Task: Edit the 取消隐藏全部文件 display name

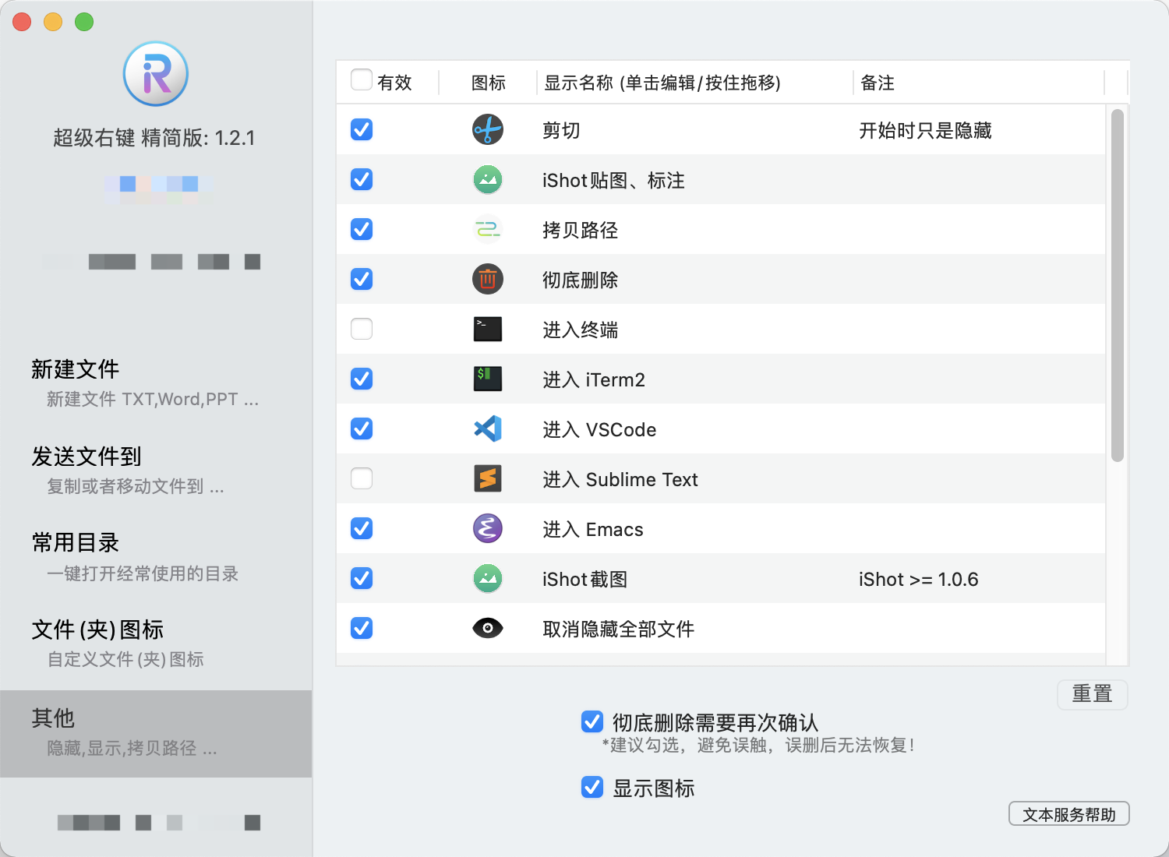Action: point(618,629)
